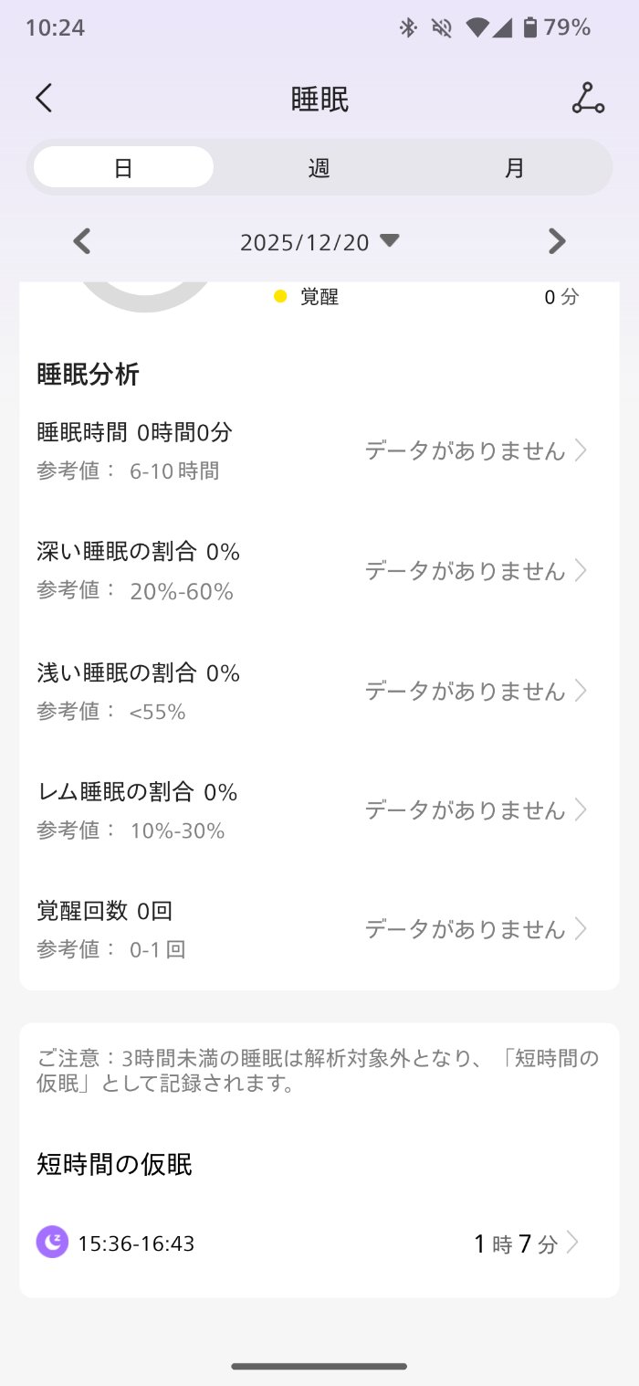Viewport: 639px width, 1386px height.
Task: Switch to the 週 week view
Action: pos(319,168)
